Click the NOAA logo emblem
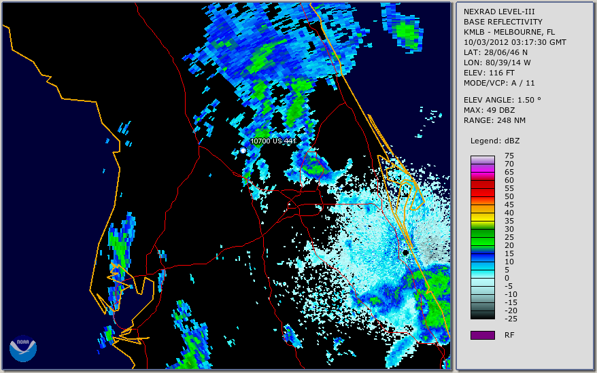The width and height of the screenshot is (597, 373). [x=23, y=349]
